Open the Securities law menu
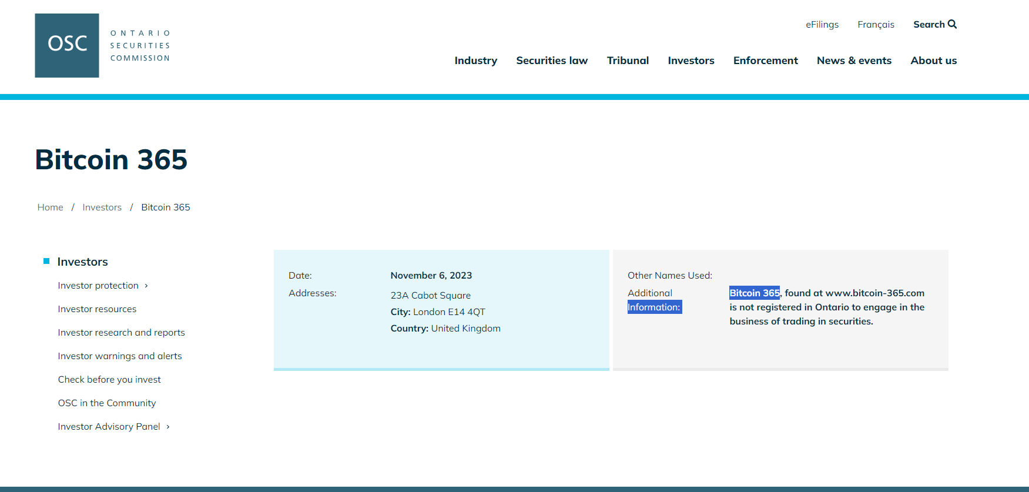This screenshot has height=492, width=1029. (x=551, y=61)
